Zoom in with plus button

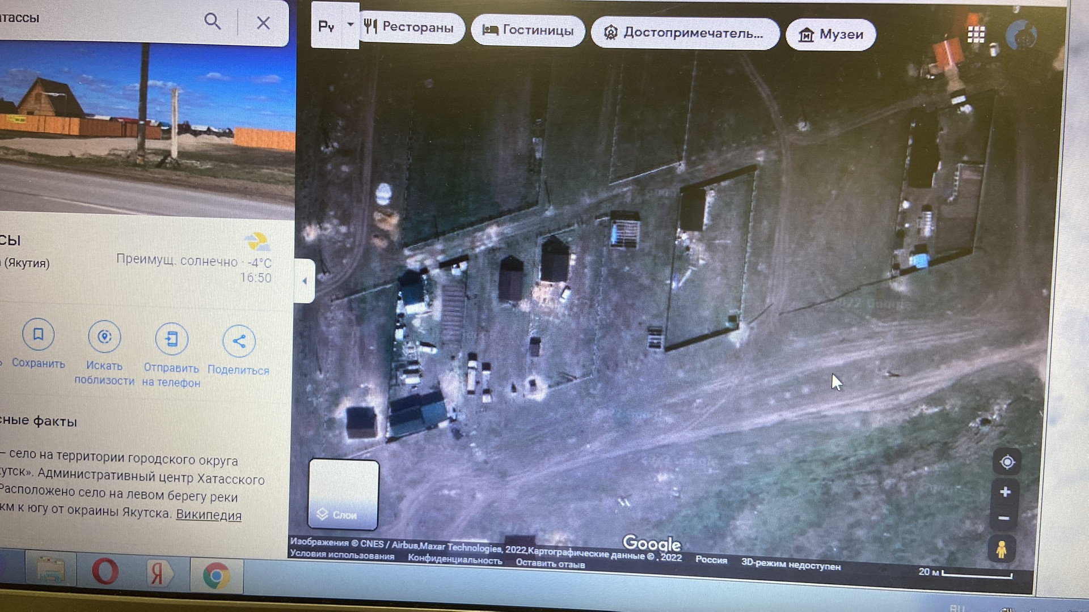1005,492
